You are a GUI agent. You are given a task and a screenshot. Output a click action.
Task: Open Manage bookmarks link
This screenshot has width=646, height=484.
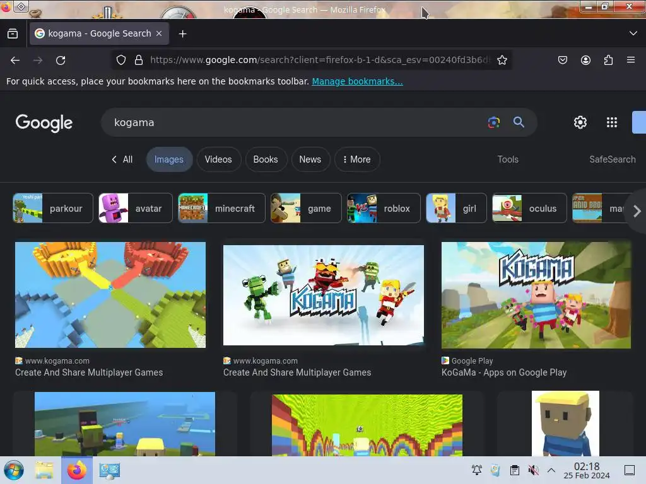pyautogui.click(x=357, y=81)
